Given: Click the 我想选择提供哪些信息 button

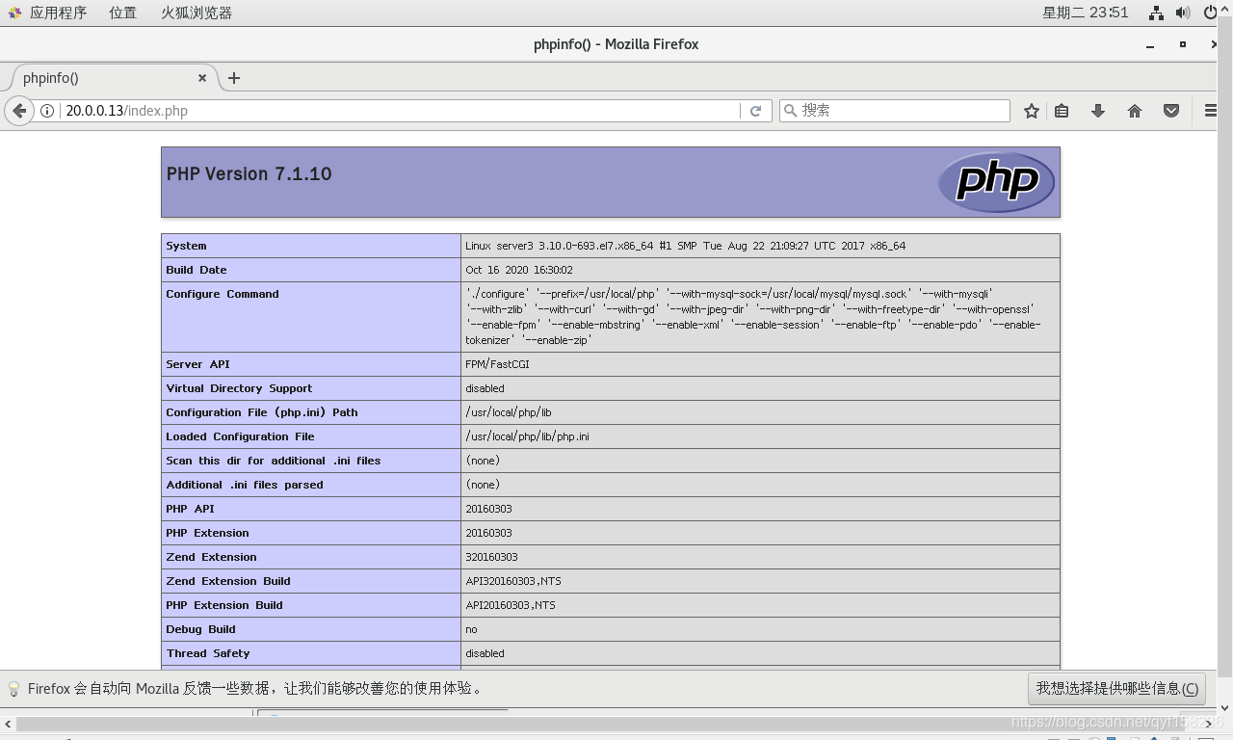Looking at the screenshot, I should click(x=1116, y=689).
